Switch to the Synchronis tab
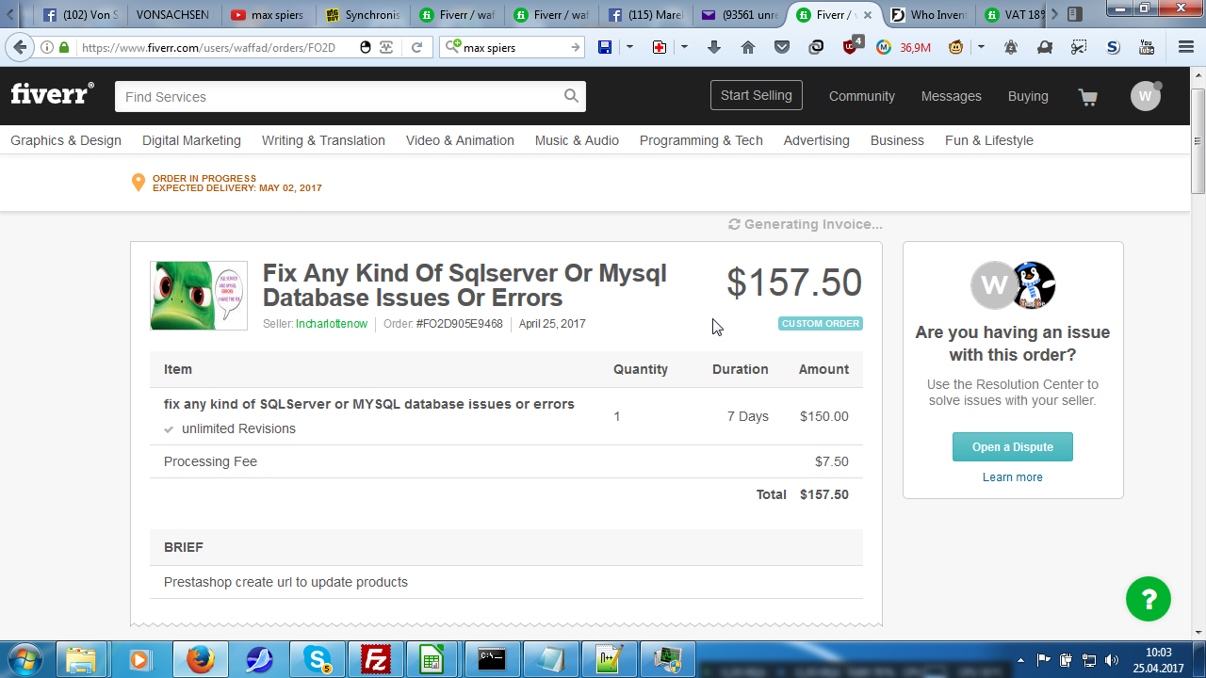The width and height of the screenshot is (1206, 678). tap(363, 15)
